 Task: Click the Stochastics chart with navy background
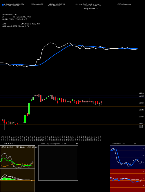coord(127,157)
